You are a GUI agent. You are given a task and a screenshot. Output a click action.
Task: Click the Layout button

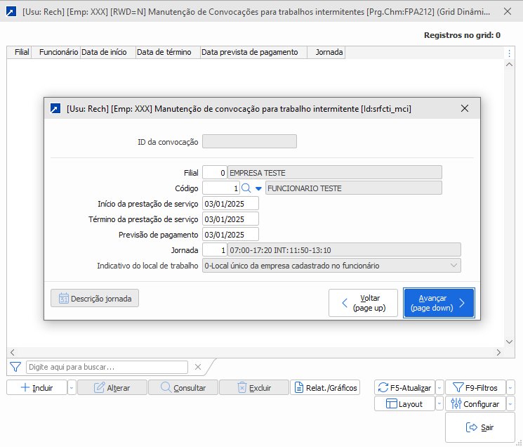(x=404, y=403)
